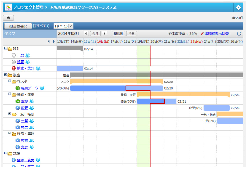
Task: Collapse the マスタ subfolder
Action: 9,81
